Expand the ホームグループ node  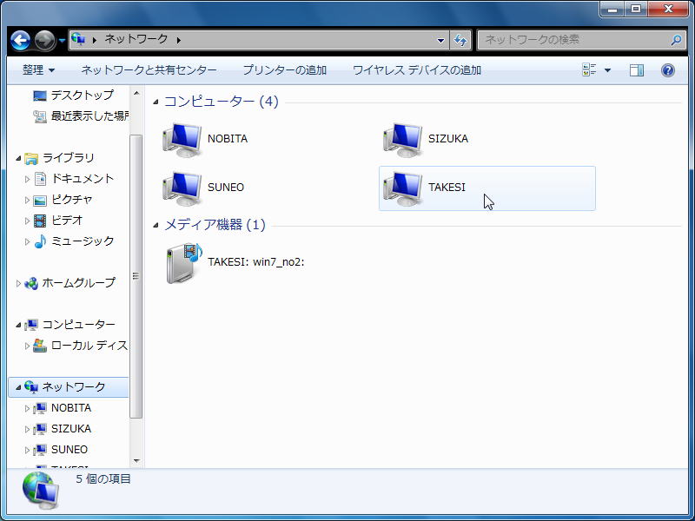click(18, 283)
